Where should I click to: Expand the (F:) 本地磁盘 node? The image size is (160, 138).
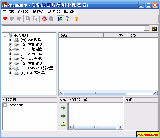click(x=10, y=59)
